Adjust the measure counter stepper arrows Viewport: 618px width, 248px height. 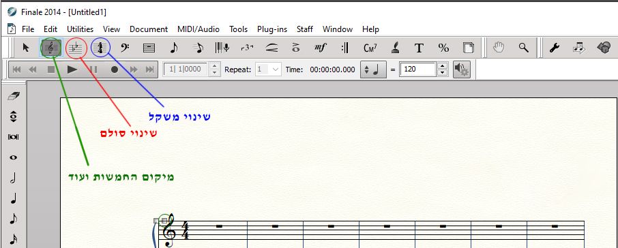click(214, 69)
